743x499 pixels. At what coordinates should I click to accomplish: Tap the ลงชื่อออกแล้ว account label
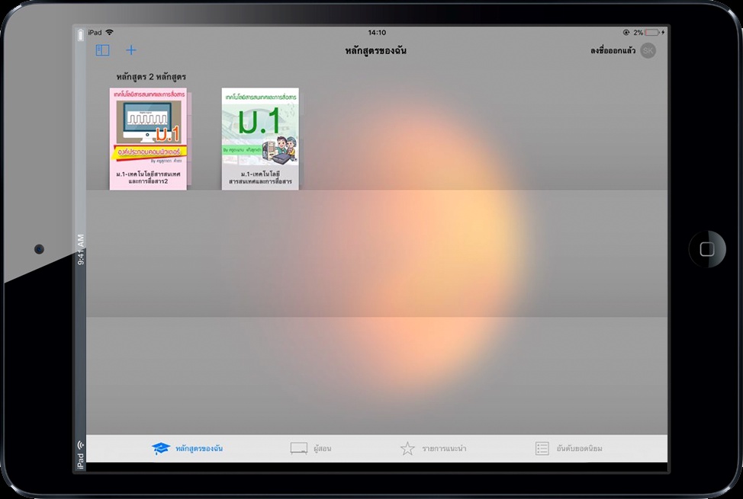(x=613, y=50)
